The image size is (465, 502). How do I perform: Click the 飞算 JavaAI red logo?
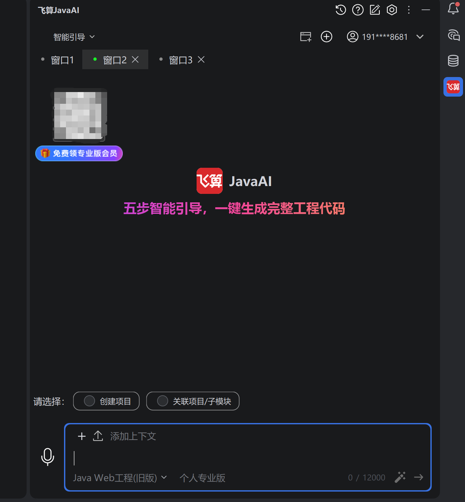(210, 181)
